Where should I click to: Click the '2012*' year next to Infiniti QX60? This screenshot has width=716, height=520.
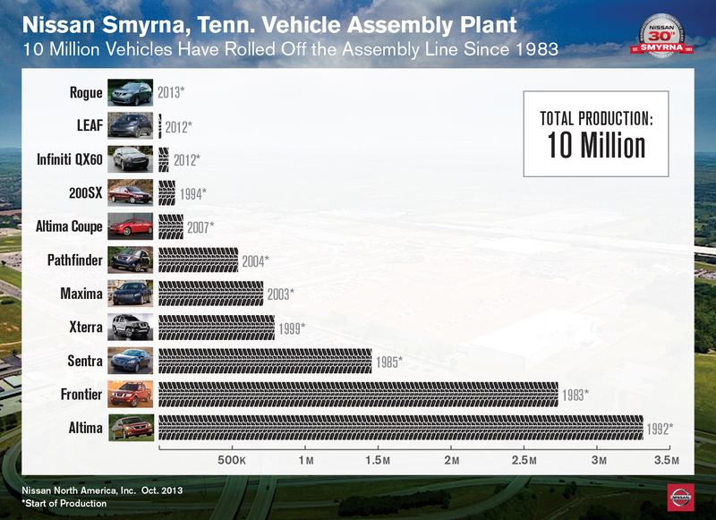point(187,160)
